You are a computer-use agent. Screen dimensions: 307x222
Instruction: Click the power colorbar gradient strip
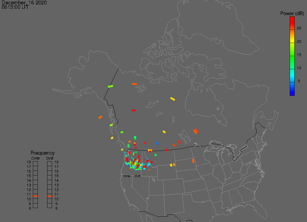click(x=292, y=56)
